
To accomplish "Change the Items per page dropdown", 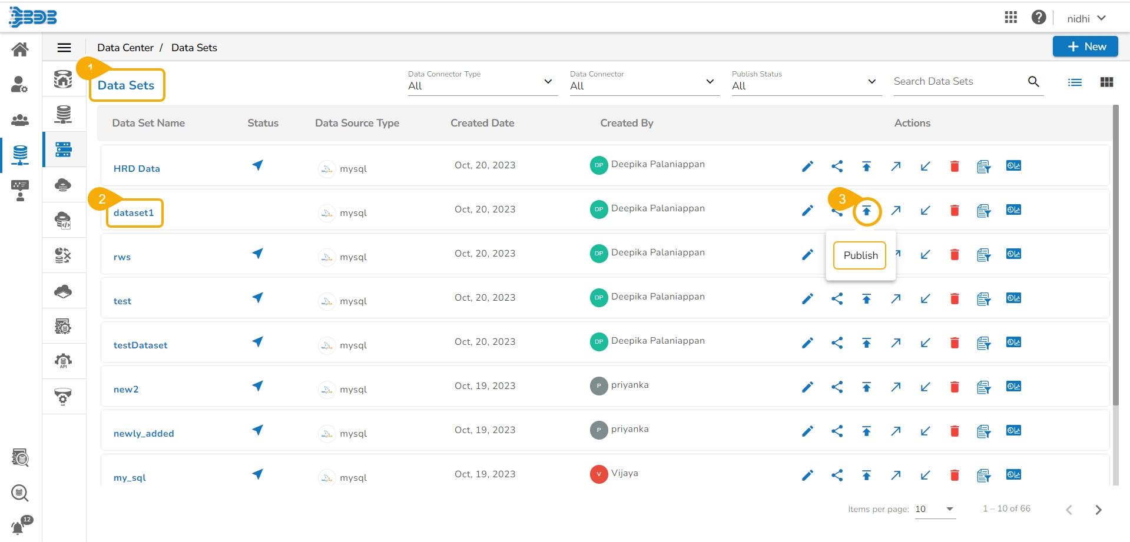I will point(935,509).
